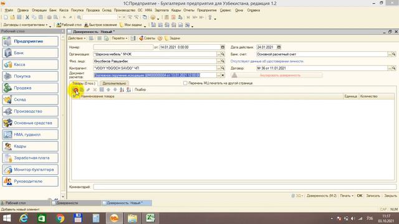Viewport: 399px width, 224px height.
Task: Click the Find magnifier icon in the main toolbar
Action: click(79, 17)
